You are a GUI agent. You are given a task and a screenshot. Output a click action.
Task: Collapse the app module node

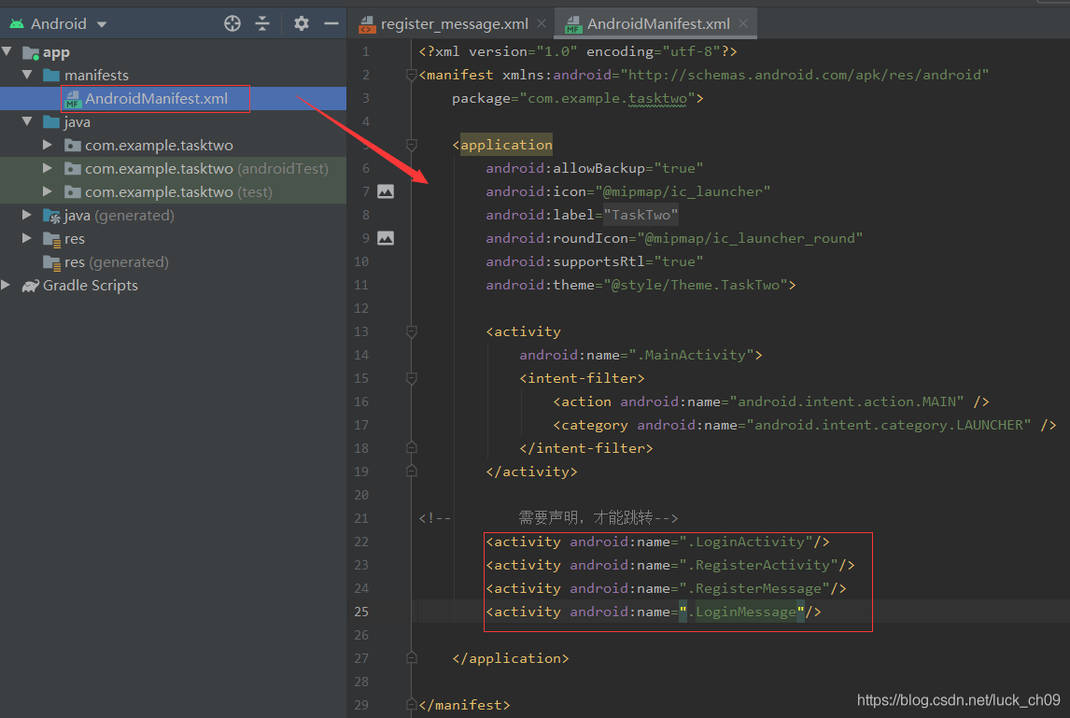[x=7, y=52]
